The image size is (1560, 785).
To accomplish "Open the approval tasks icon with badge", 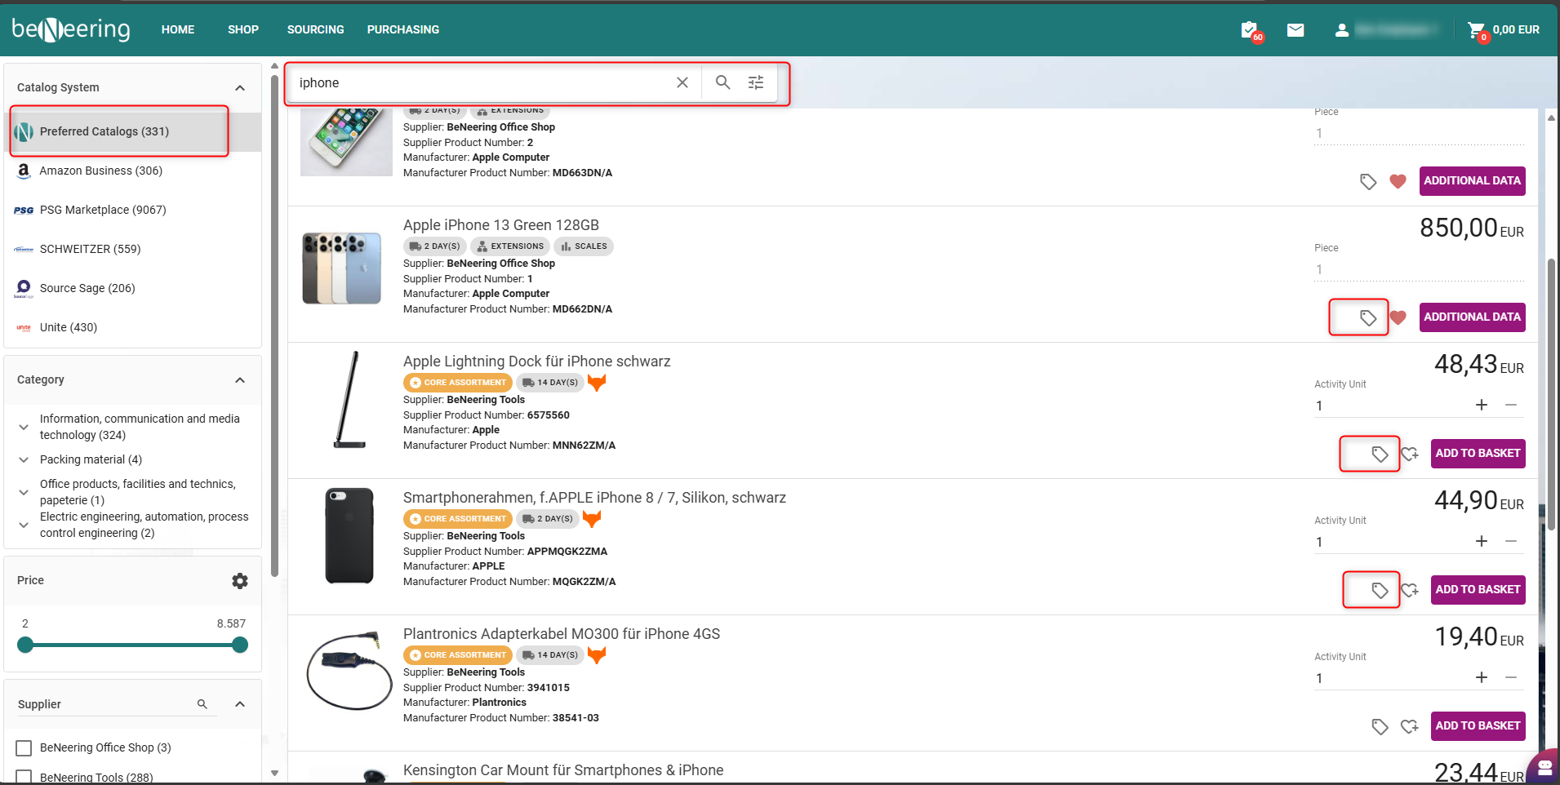I will 1249,30.
